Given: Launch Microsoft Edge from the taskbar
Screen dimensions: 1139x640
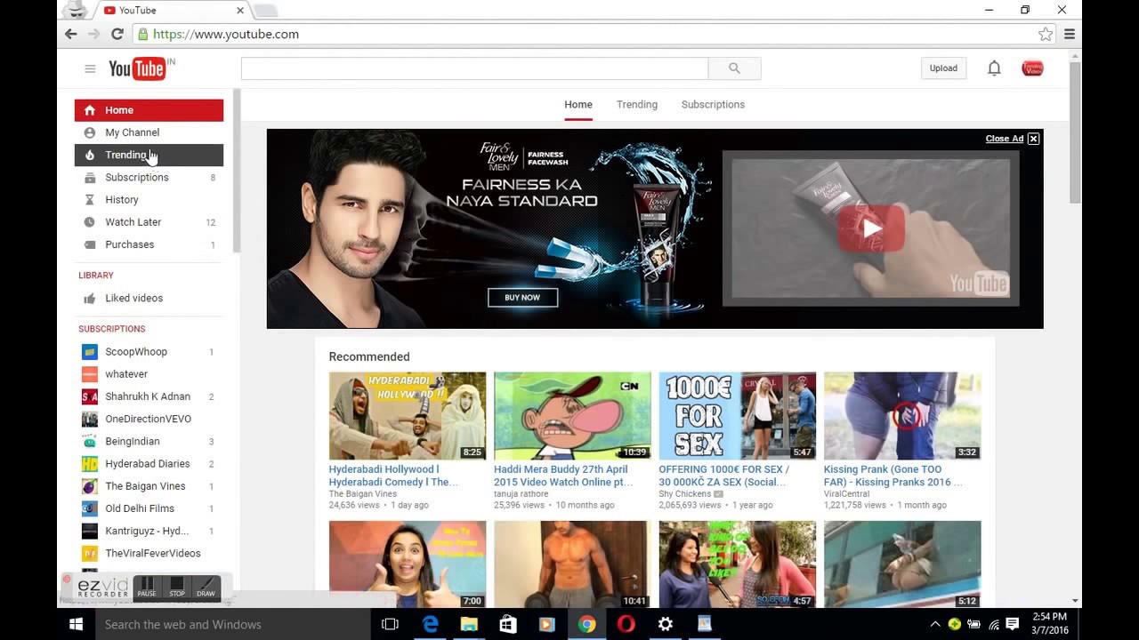Looking at the screenshot, I should pyautogui.click(x=431, y=624).
